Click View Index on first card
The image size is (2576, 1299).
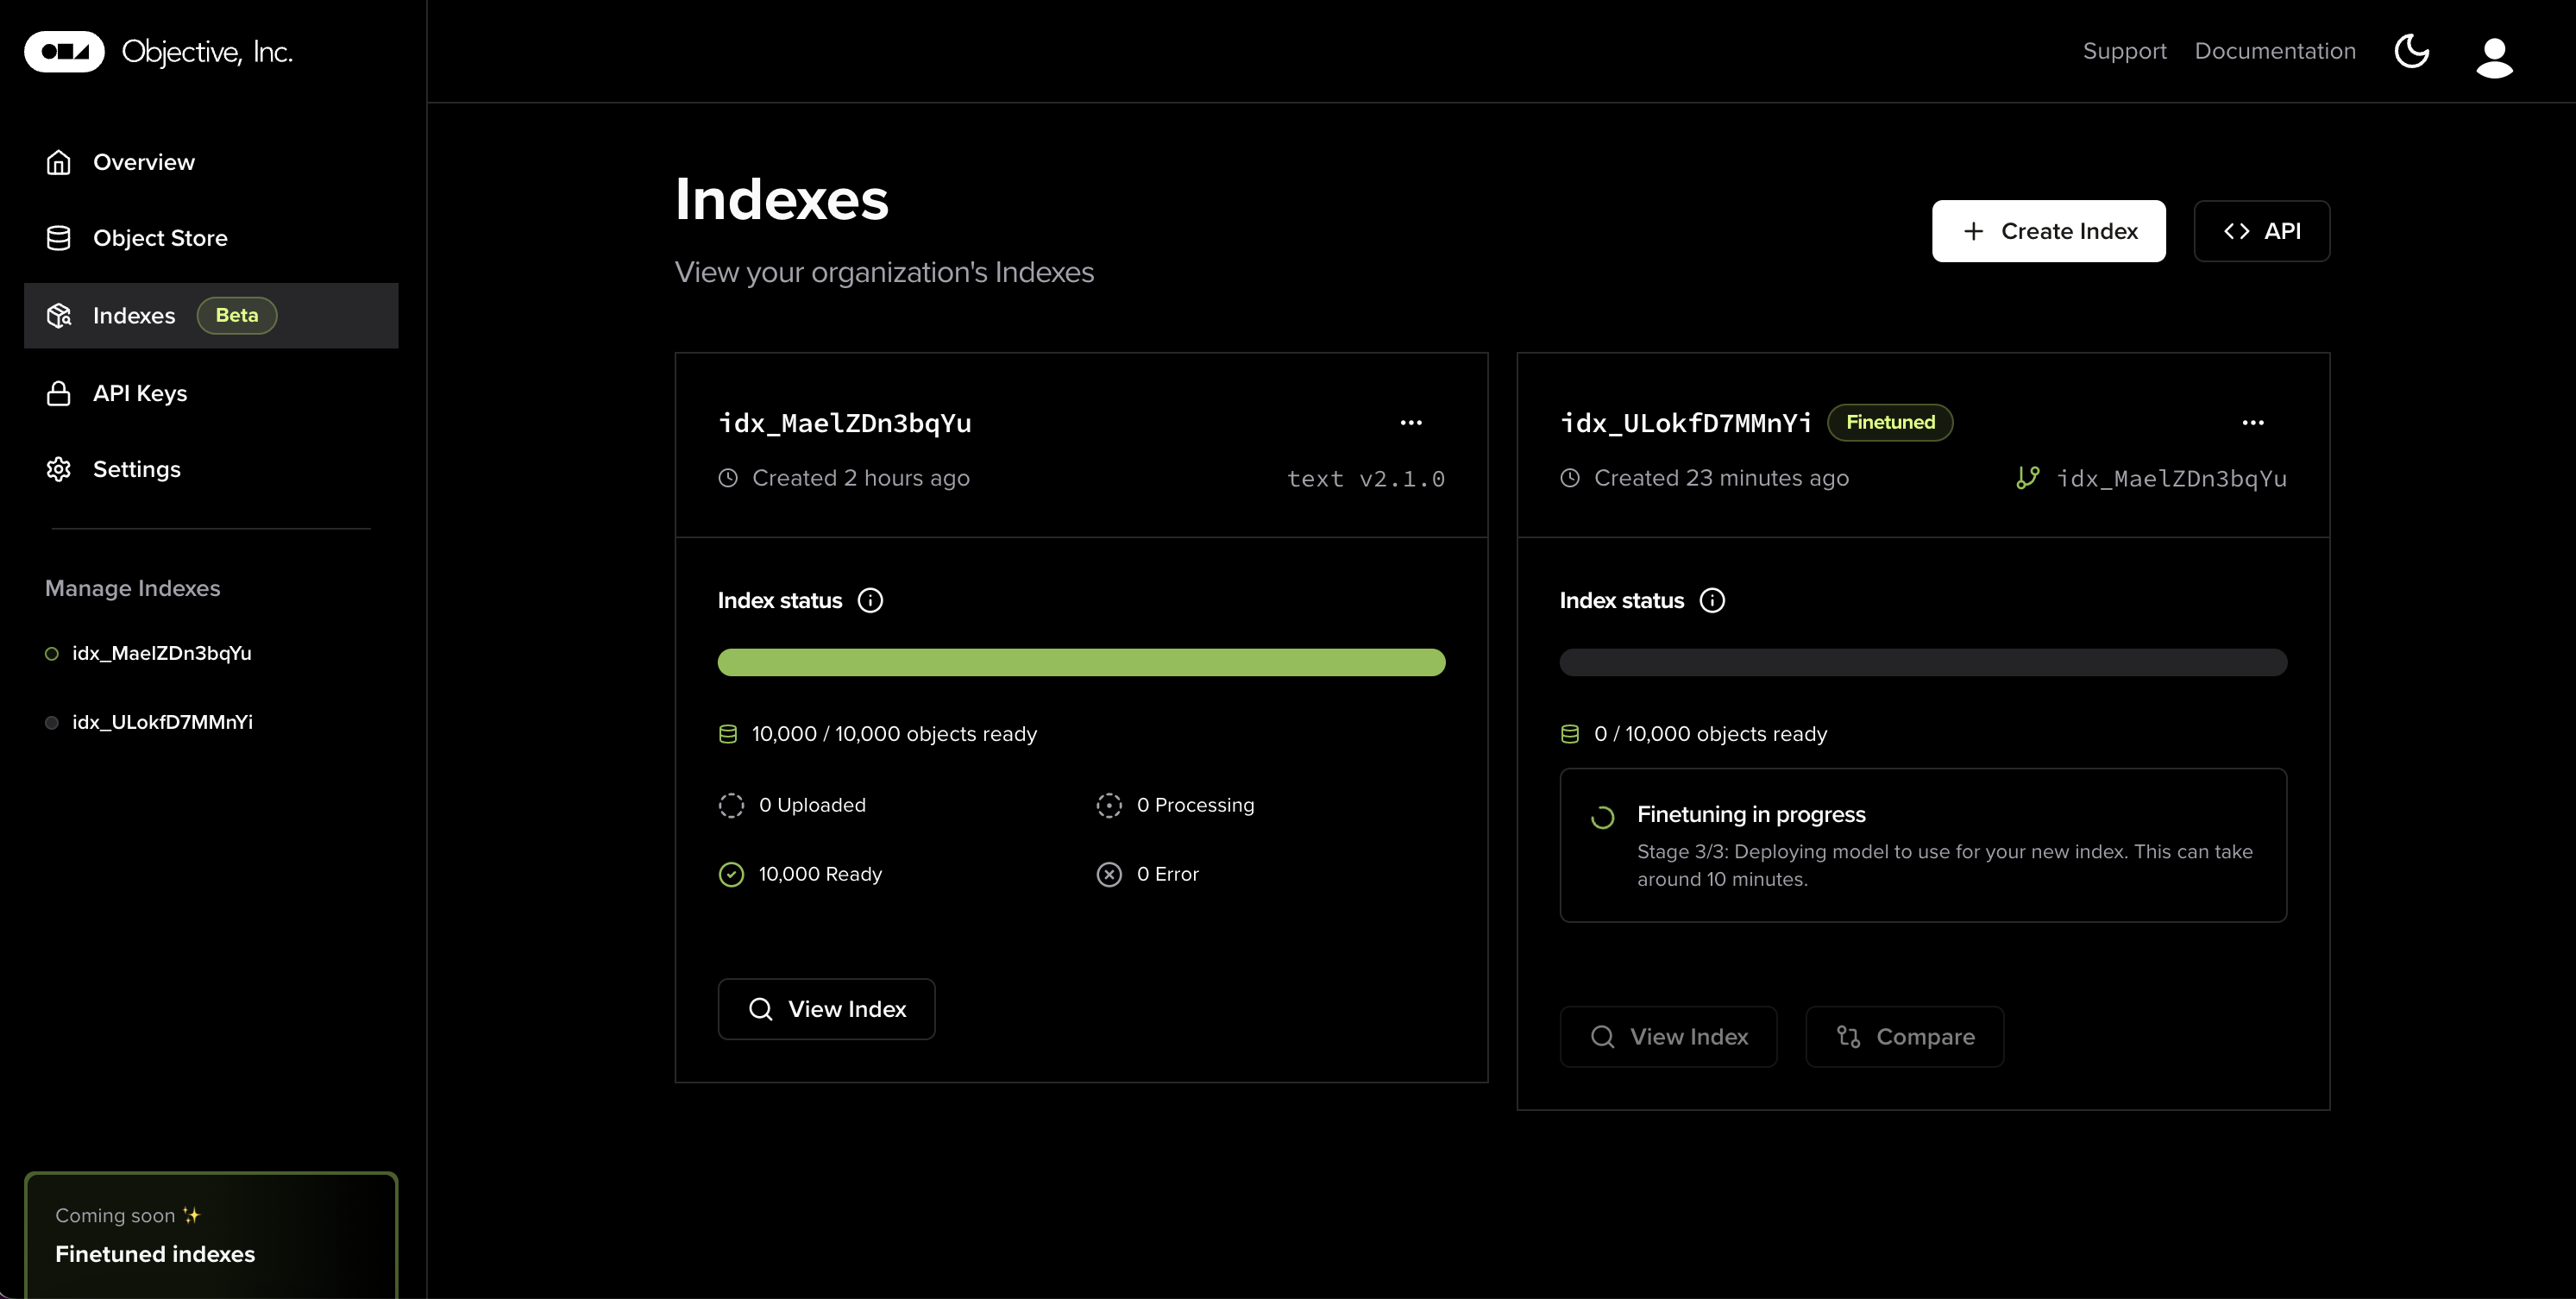tap(826, 1009)
